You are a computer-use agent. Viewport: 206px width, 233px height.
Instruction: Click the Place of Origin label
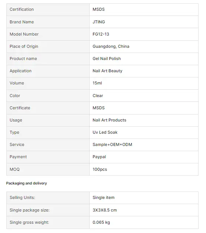coord(24,47)
